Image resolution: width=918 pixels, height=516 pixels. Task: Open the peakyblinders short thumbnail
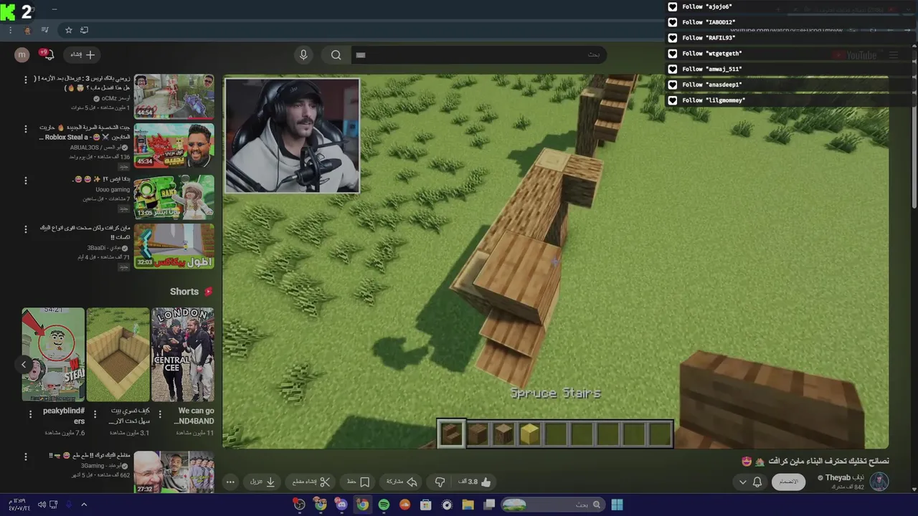click(x=53, y=354)
